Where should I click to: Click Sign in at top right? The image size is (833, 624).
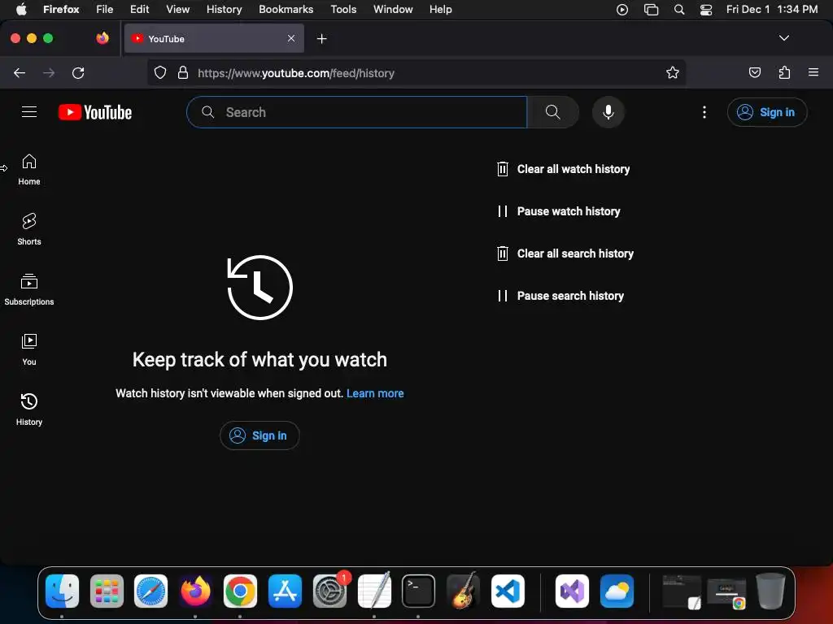[x=767, y=112]
